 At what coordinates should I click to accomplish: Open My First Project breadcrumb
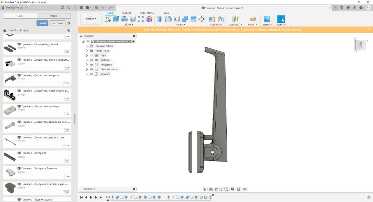19,30
